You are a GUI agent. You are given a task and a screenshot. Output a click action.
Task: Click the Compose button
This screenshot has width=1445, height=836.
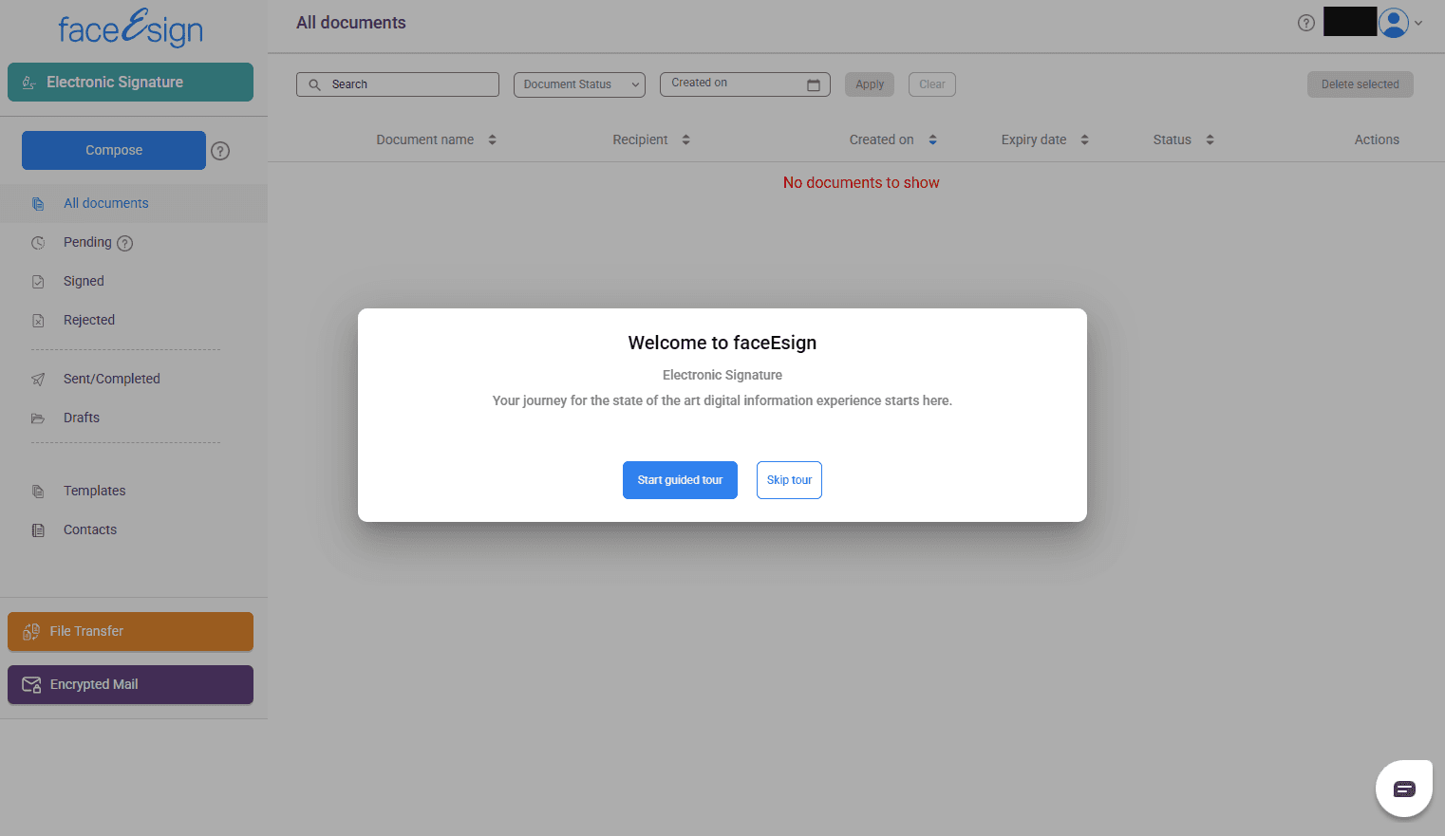tap(114, 151)
